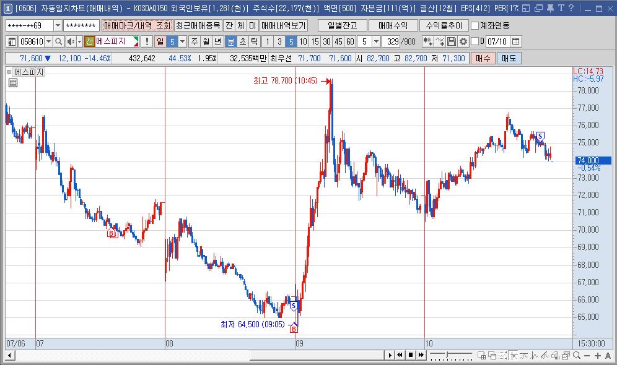Click the candlestick add-chart icon
Image resolution: width=617 pixels, height=365 pixels.
click(x=427, y=41)
